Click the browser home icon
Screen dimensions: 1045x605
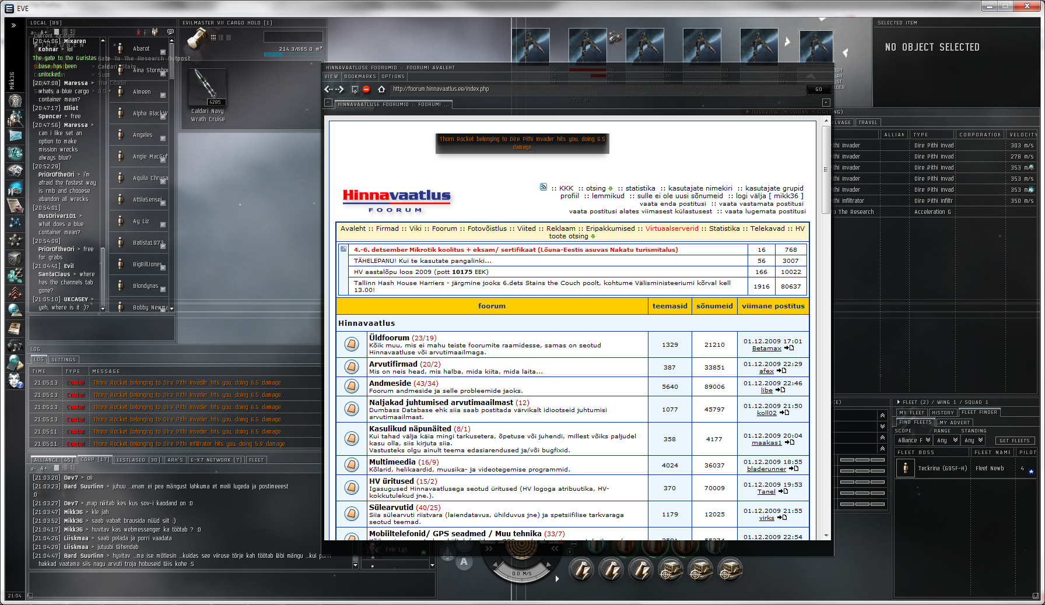coord(381,89)
